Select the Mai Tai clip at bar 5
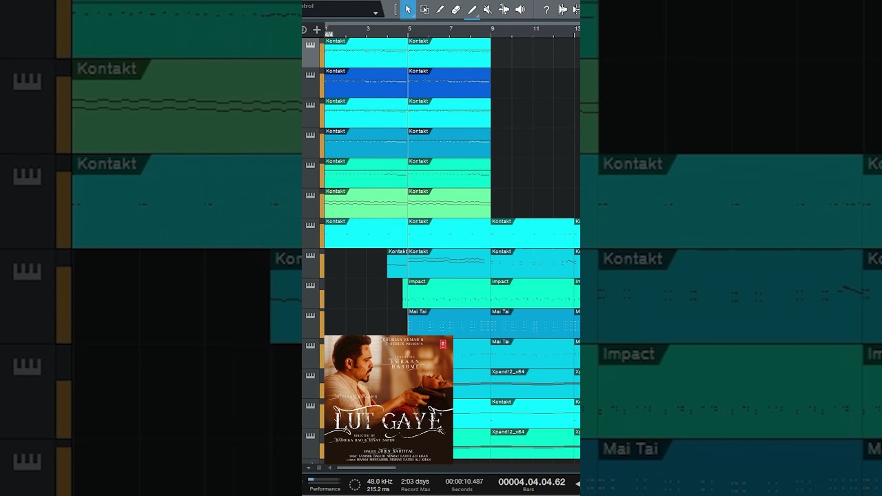Image resolution: width=882 pixels, height=496 pixels. [x=448, y=322]
